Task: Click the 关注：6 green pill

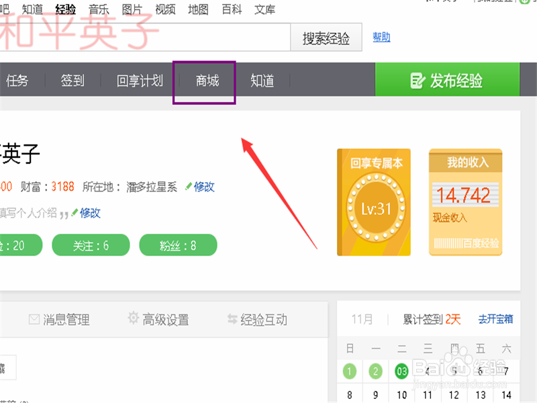Action: (91, 245)
